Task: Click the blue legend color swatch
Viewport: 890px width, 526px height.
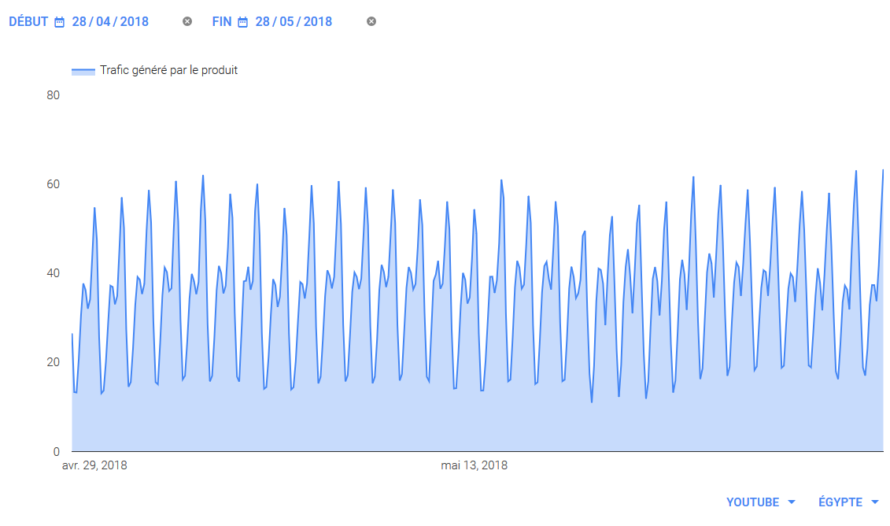Action: coord(83,71)
